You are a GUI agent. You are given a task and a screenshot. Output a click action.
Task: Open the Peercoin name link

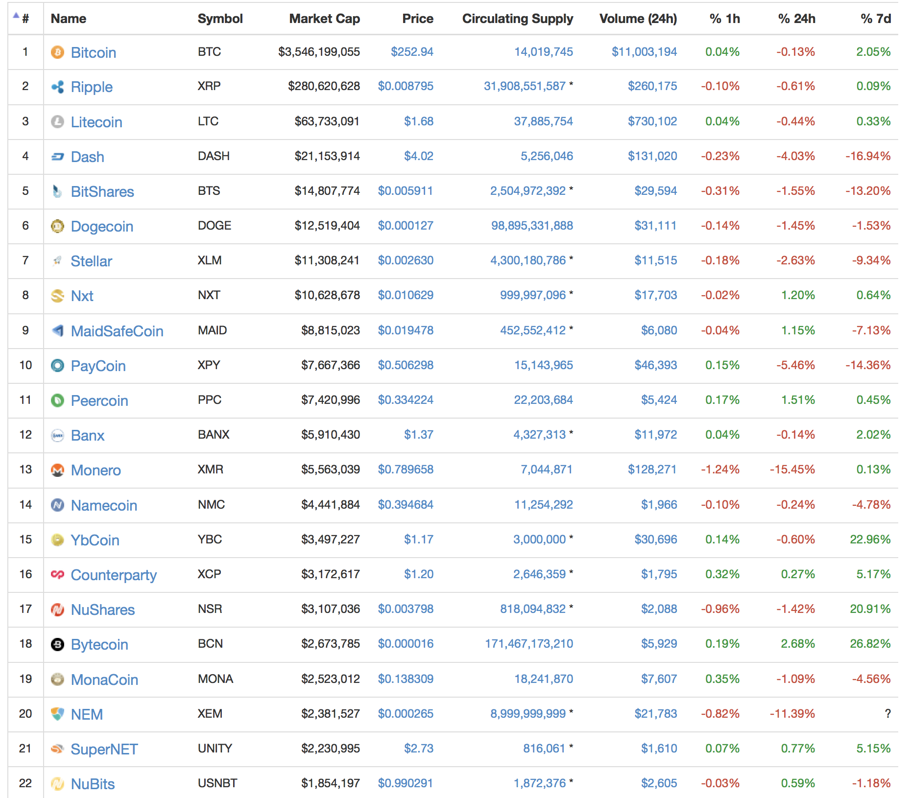[99, 401]
